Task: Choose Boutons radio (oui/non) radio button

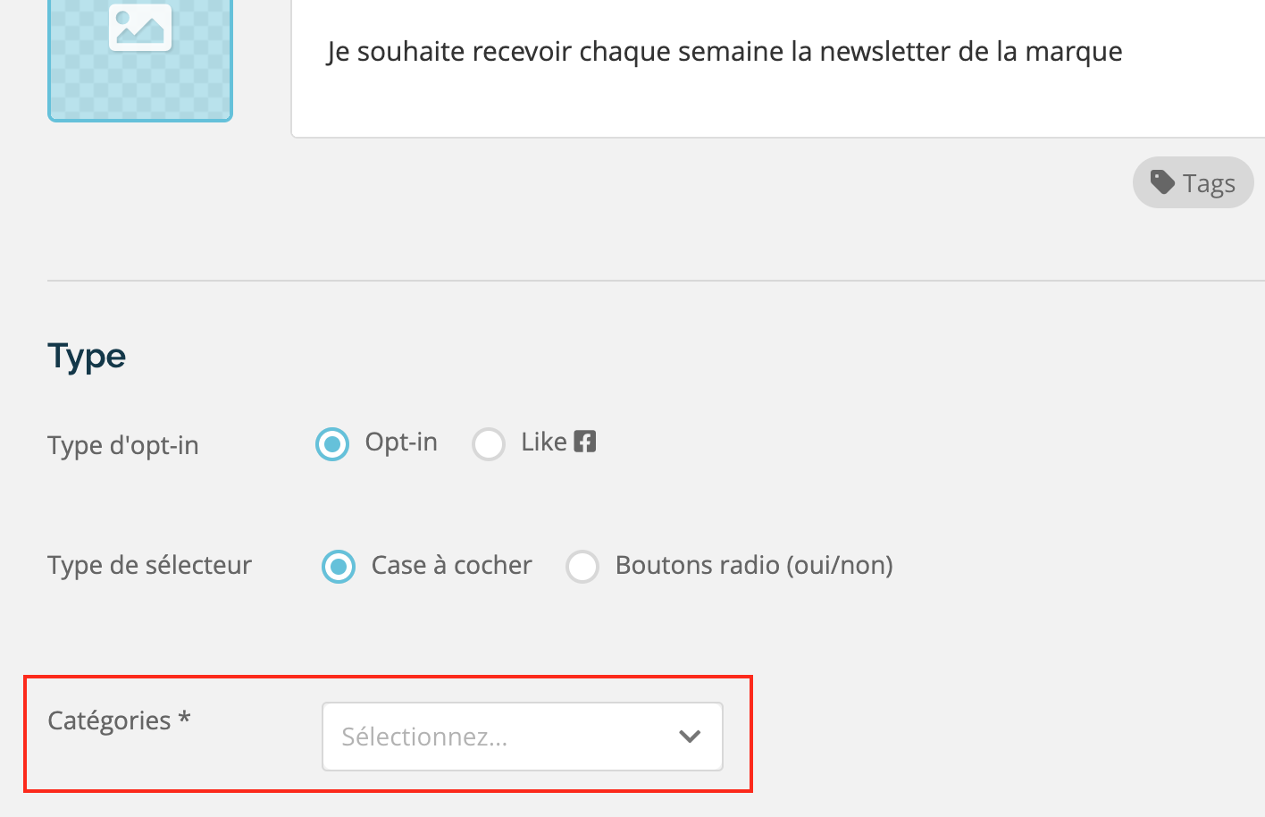Action: tap(582, 567)
